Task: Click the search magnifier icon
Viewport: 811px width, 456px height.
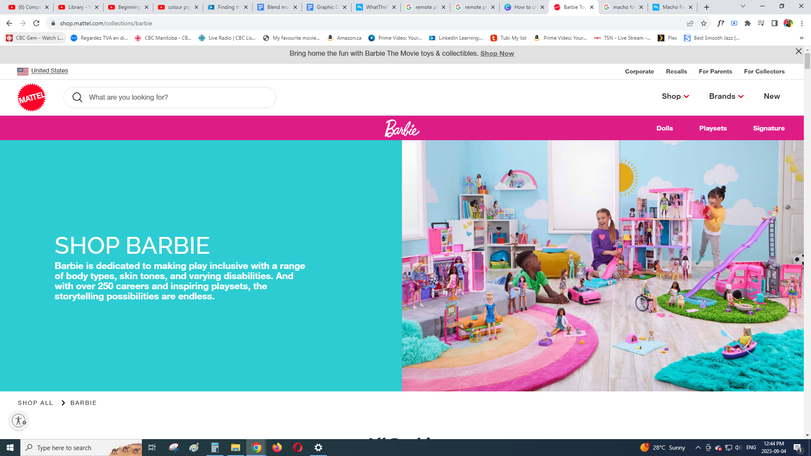Action: [x=77, y=98]
